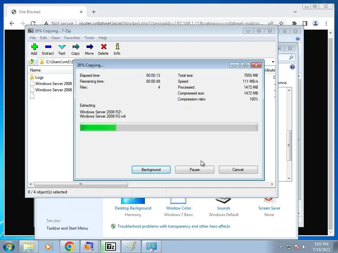Open Control Panel taskbar icon
The width and height of the screenshot is (338, 253).
pyautogui.click(x=151, y=246)
